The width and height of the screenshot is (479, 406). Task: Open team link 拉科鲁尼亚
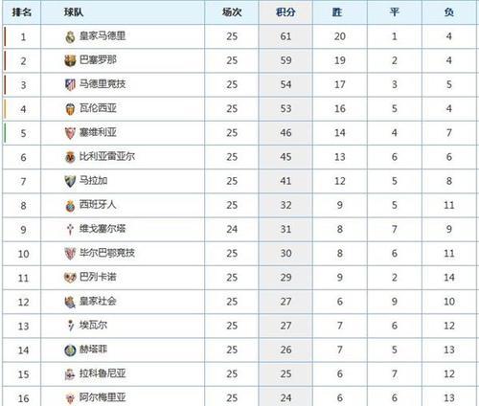click(x=103, y=373)
